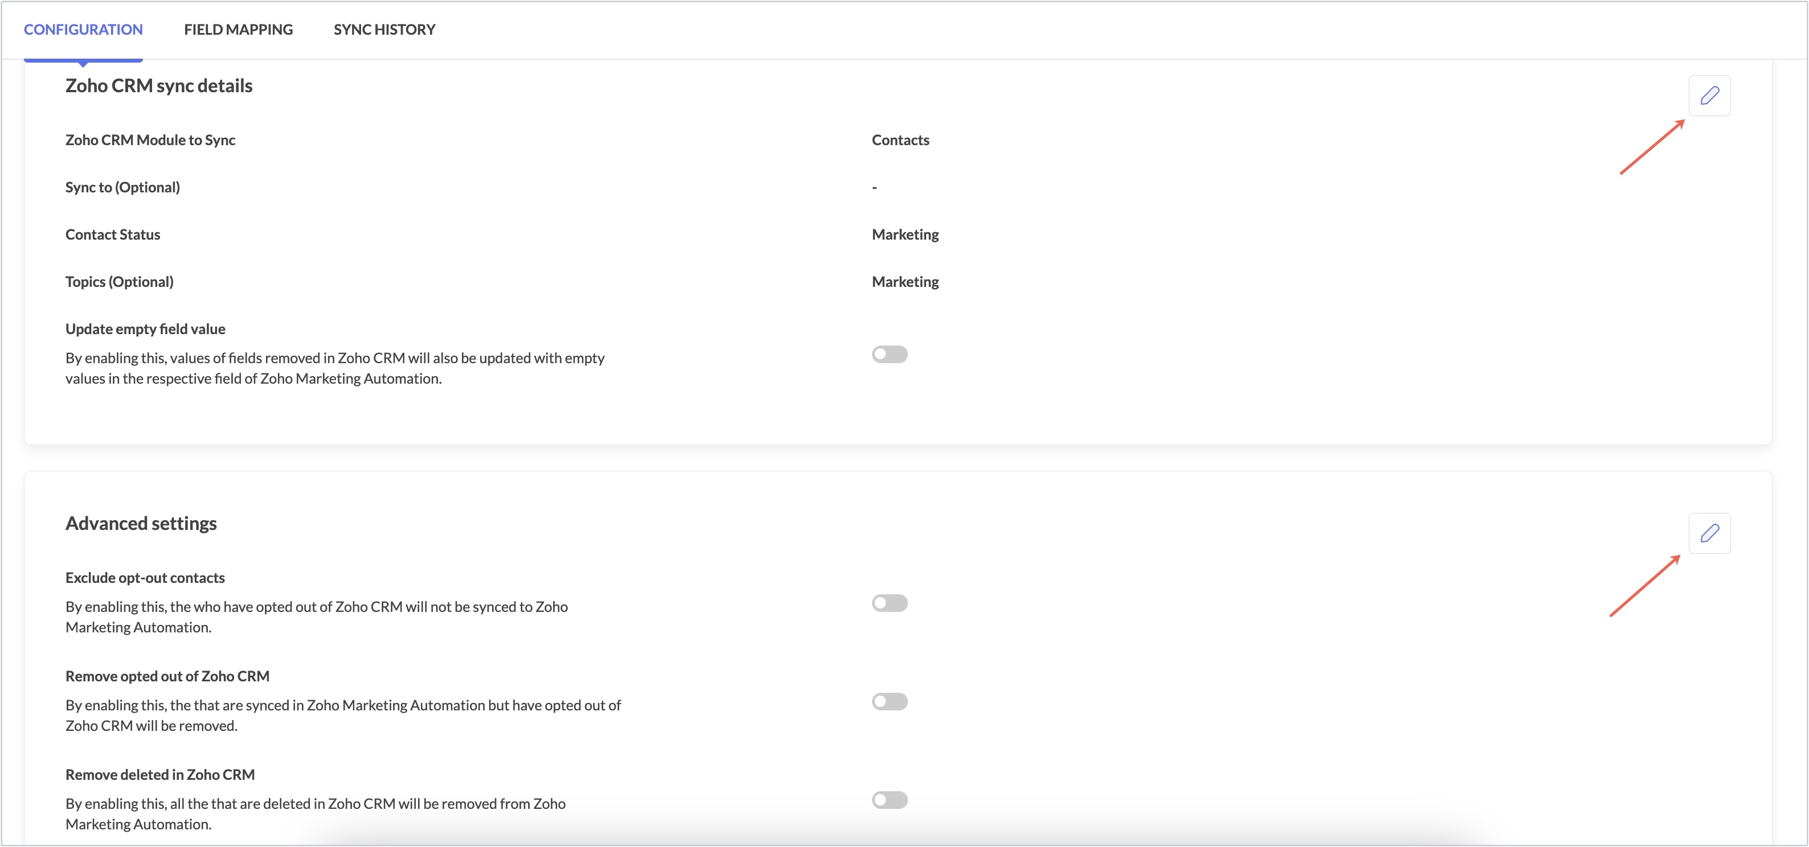The height and width of the screenshot is (847, 1809).
Task: Click Zoho CRM Module to Sync label
Action: click(x=150, y=139)
